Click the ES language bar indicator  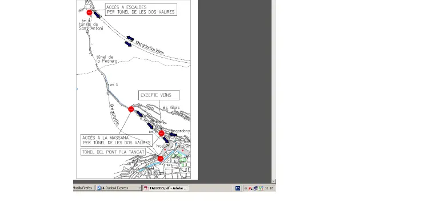pos(238,188)
